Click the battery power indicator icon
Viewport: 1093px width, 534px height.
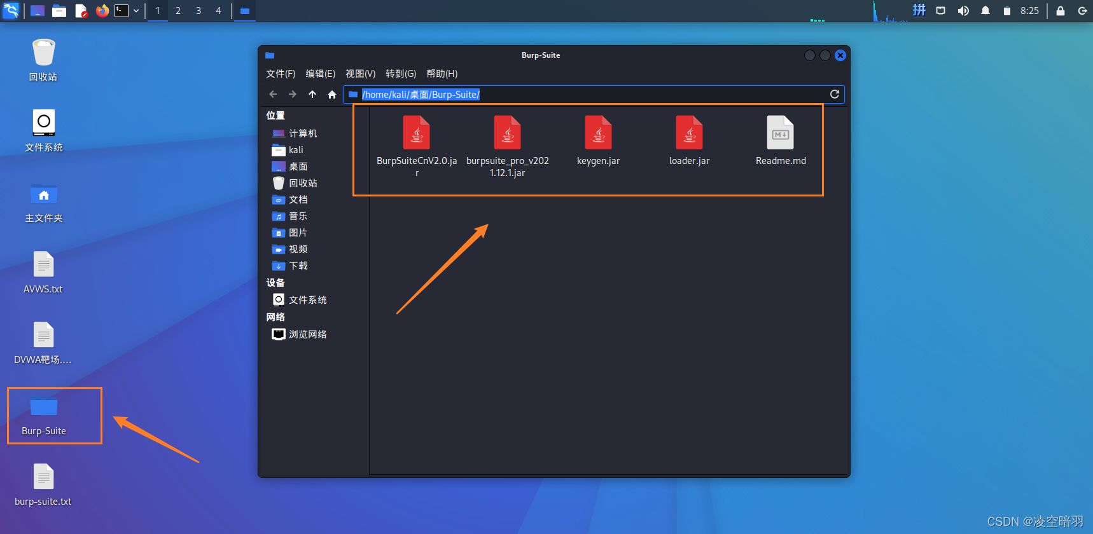1006,11
